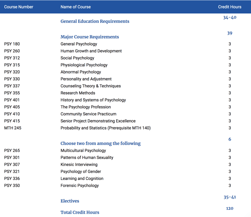Image resolution: width=251 pixels, height=217 pixels.
Task: Click the 120 total credit value
Action: [230, 209]
